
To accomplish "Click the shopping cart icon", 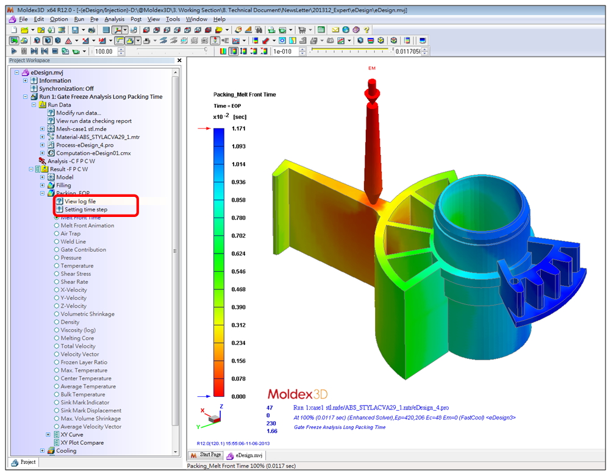I will pos(302,30).
